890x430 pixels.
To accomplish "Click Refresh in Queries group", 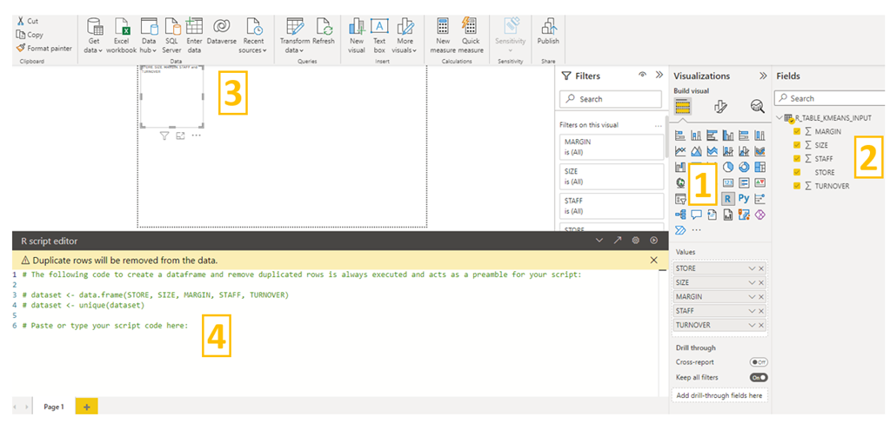I will coord(324,31).
